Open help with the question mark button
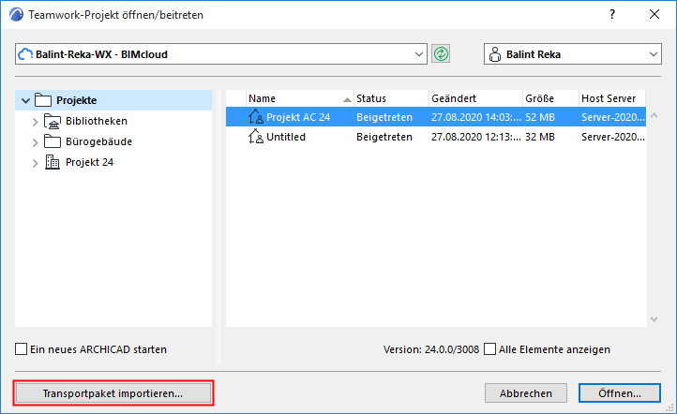677x414 pixels. click(612, 14)
